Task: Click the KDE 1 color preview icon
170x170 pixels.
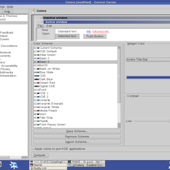Action: click(x=37, y=93)
